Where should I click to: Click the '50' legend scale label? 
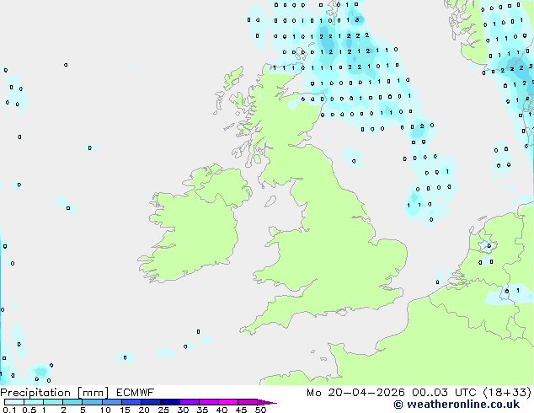tap(260, 410)
